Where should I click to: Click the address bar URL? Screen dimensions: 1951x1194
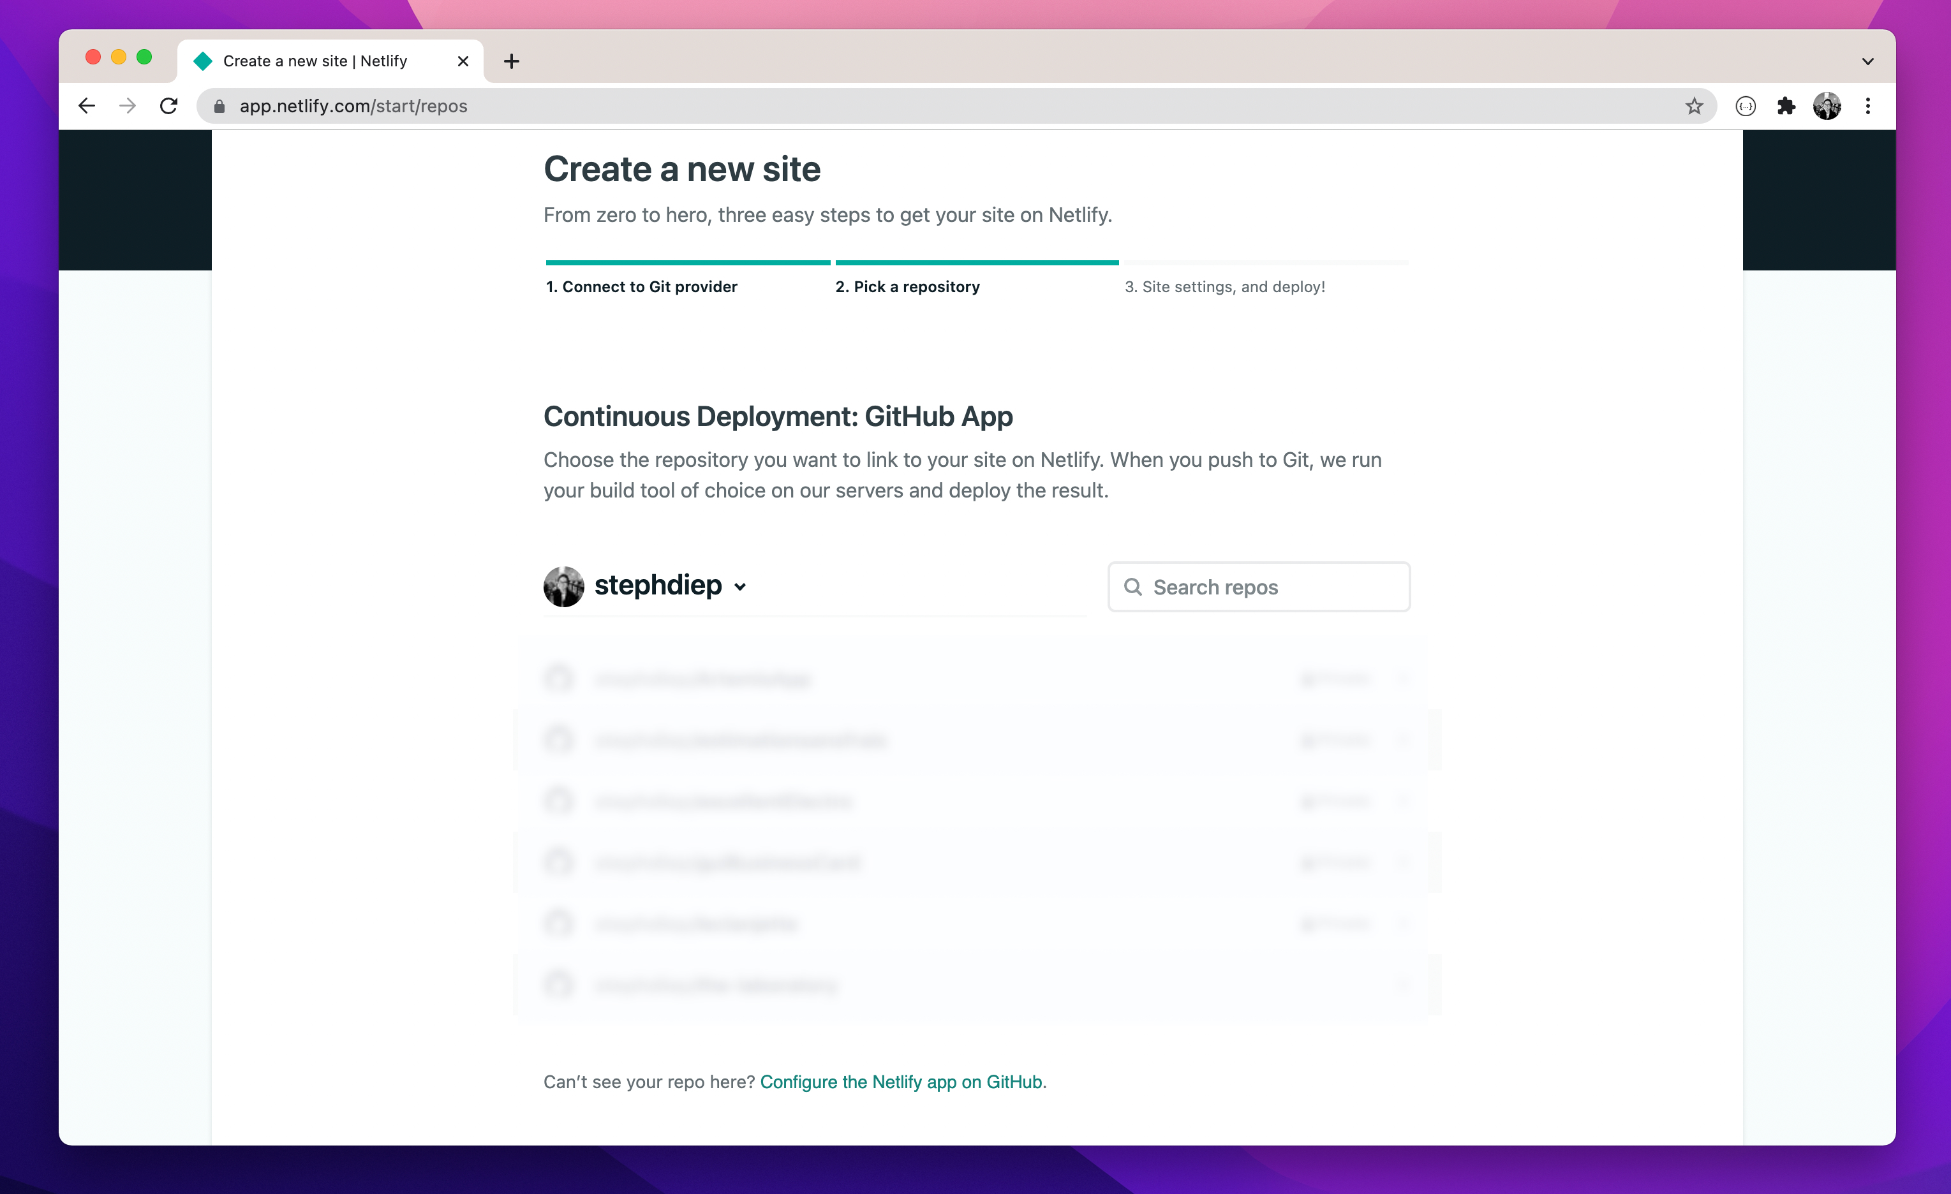click(353, 106)
